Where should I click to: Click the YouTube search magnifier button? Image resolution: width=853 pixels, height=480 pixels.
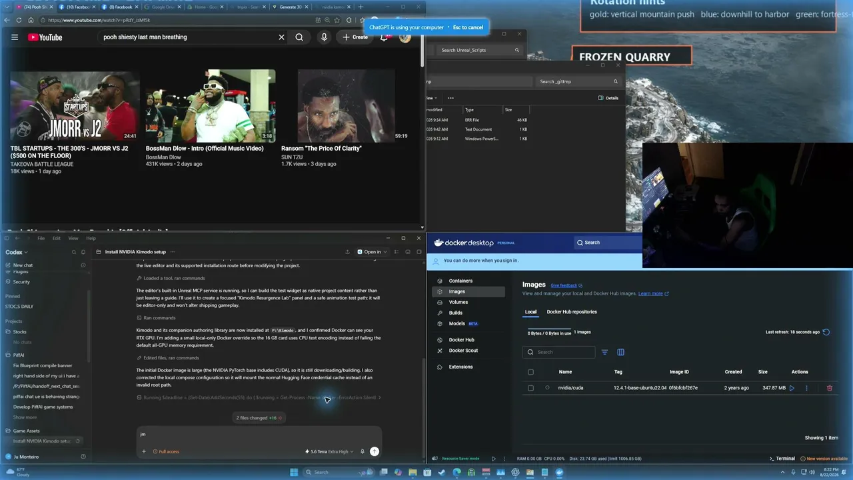pyautogui.click(x=299, y=37)
